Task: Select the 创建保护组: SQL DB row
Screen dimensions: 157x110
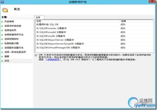Action: tap(94, 24)
